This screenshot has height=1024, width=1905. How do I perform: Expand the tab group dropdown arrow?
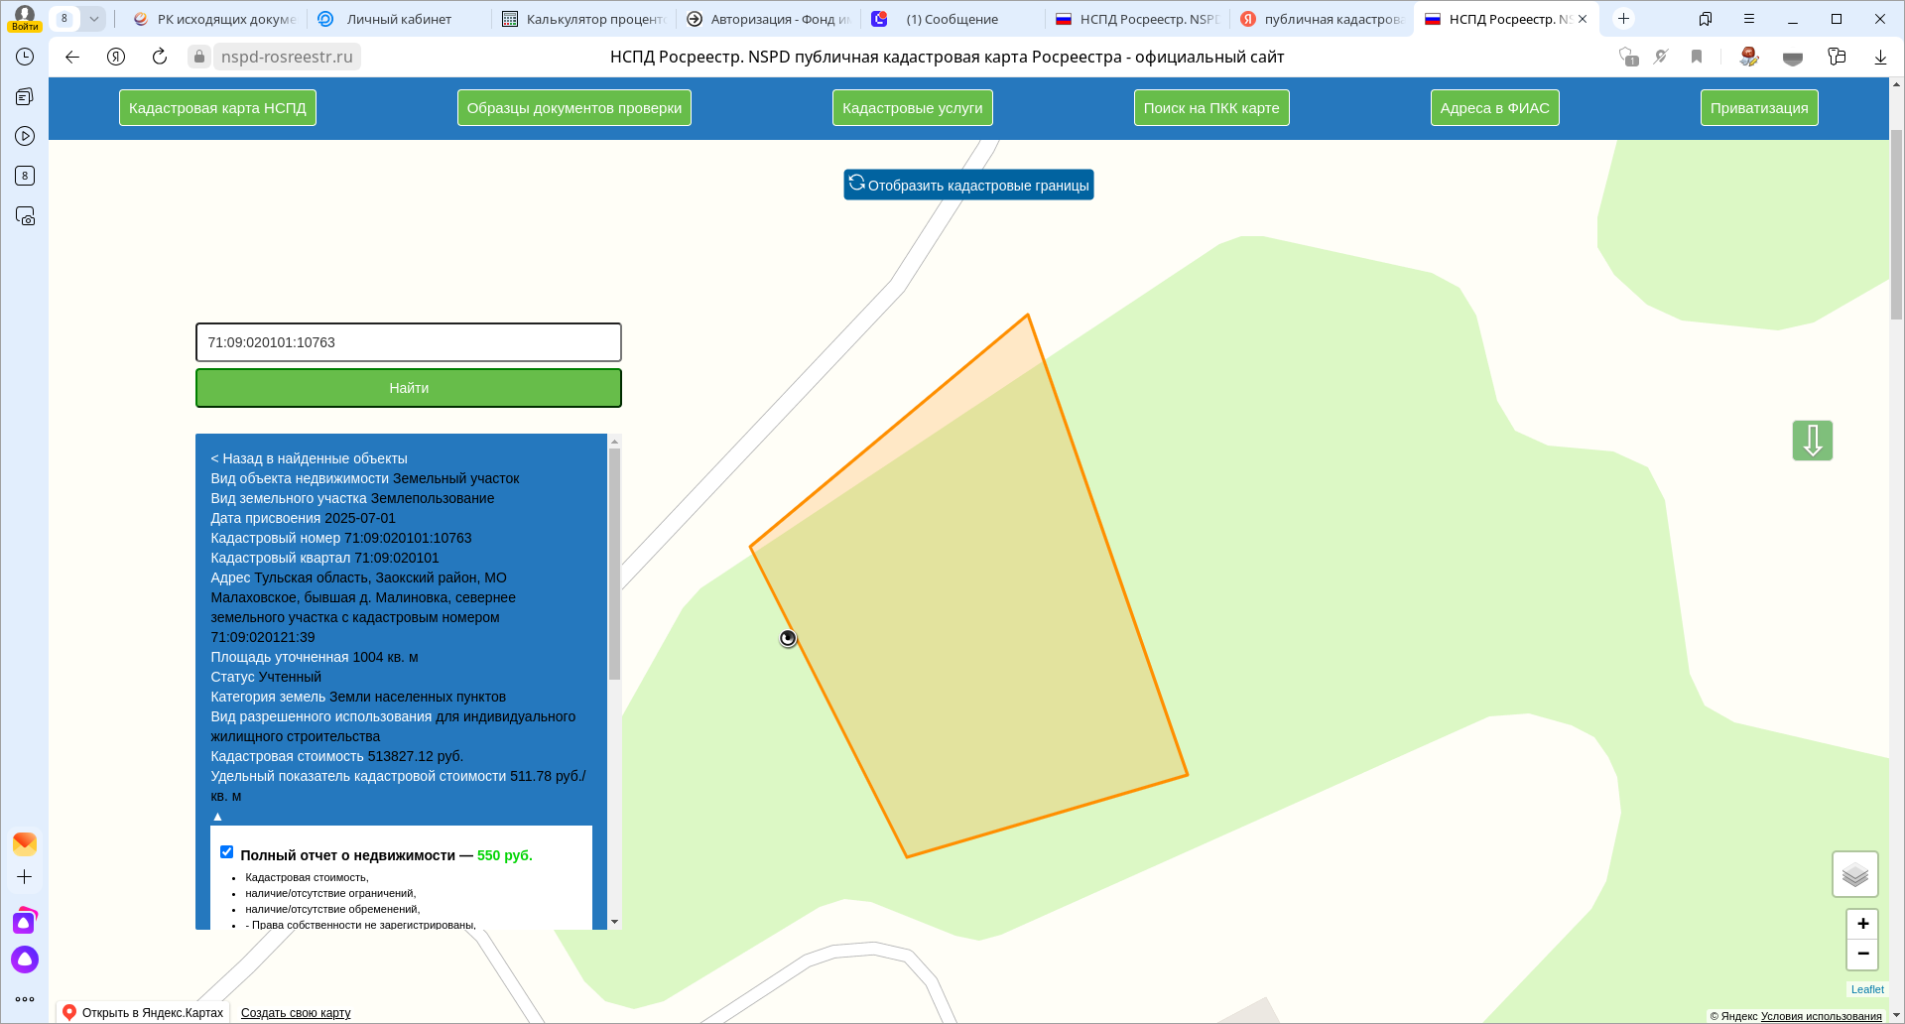pyautogui.click(x=94, y=19)
